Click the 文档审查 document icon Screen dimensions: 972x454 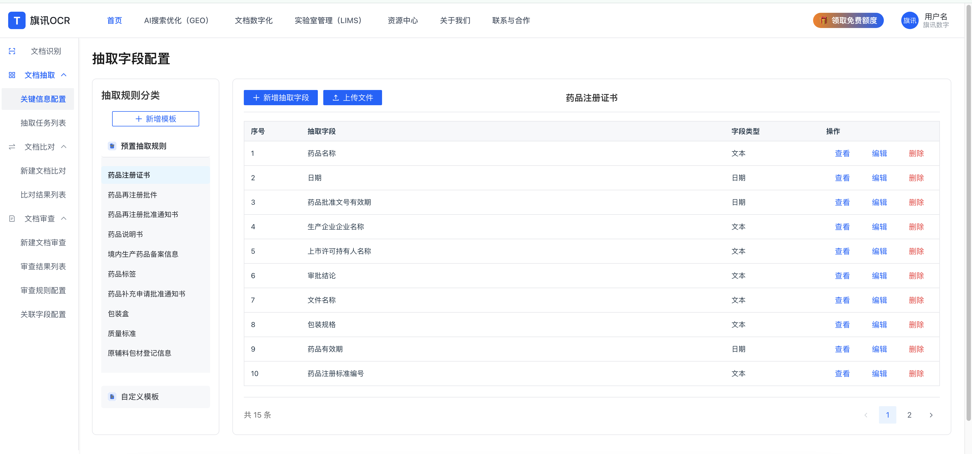click(x=12, y=219)
